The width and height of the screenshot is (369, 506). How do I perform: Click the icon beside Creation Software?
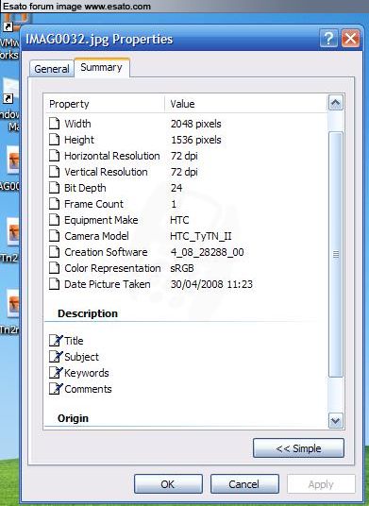54,252
